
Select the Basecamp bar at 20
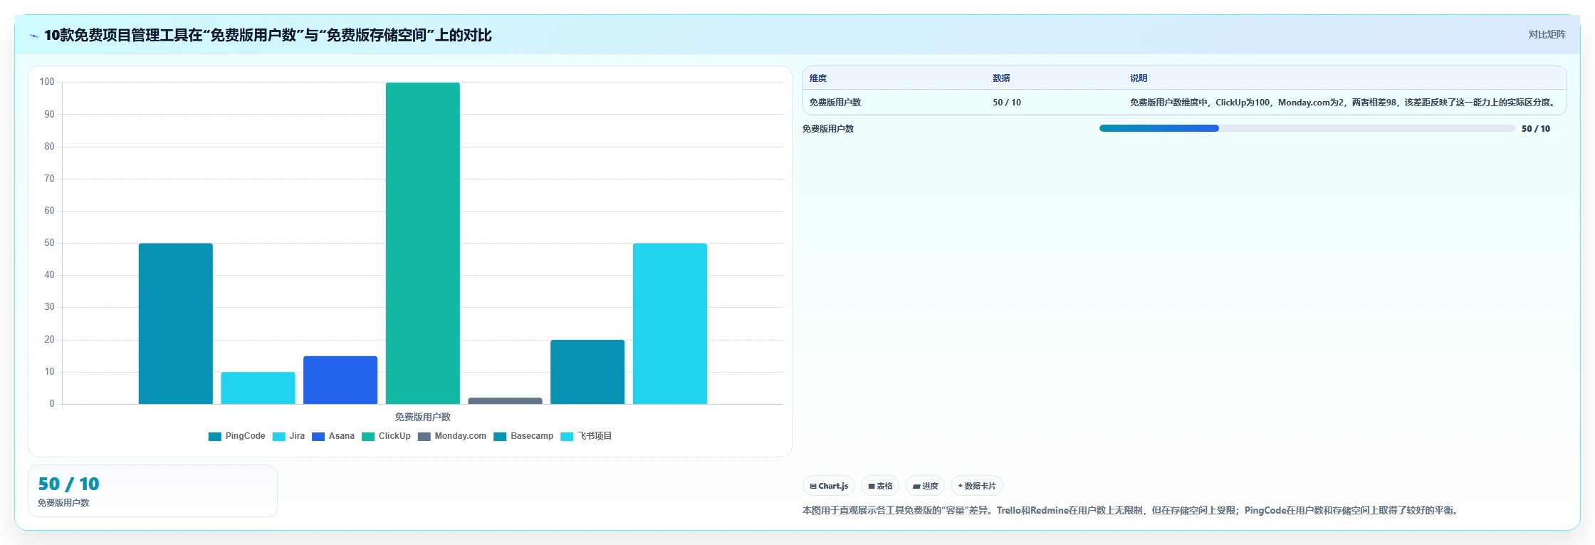[587, 372]
